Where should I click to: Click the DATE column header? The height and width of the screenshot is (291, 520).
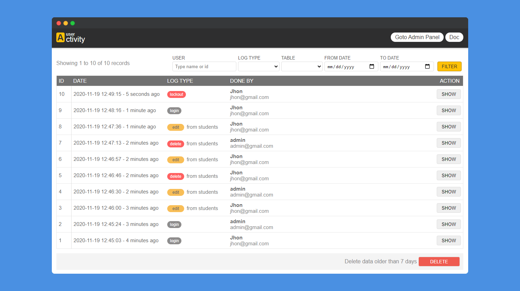coord(80,81)
